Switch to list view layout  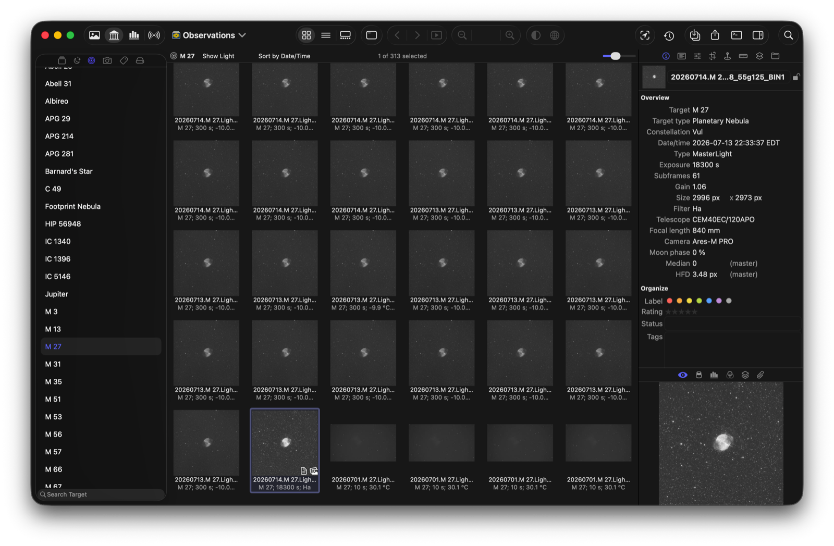coord(326,35)
